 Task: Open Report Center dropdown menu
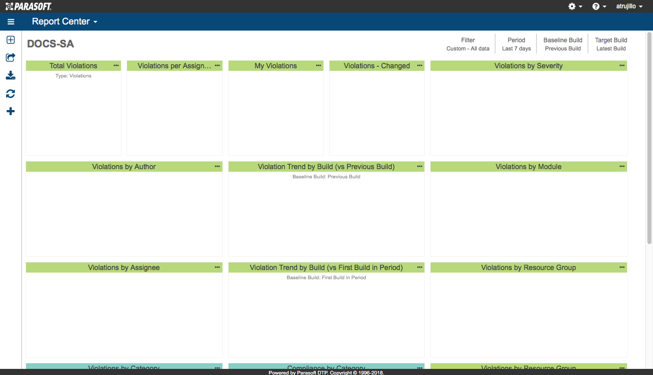64,21
